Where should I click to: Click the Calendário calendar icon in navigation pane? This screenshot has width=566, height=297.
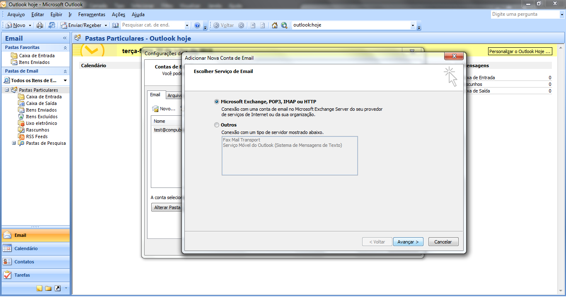click(x=7, y=248)
